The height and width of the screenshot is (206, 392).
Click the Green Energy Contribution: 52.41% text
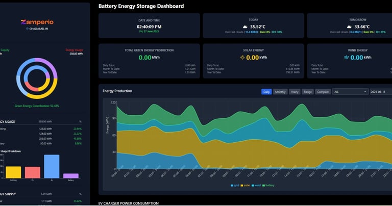37,106
